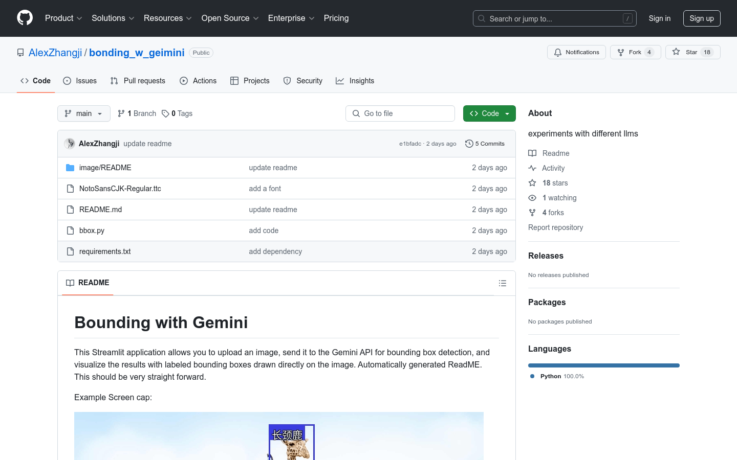The height and width of the screenshot is (460, 737).
Task: Click the star icon beside 18 stars
Action: (x=532, y=183)
